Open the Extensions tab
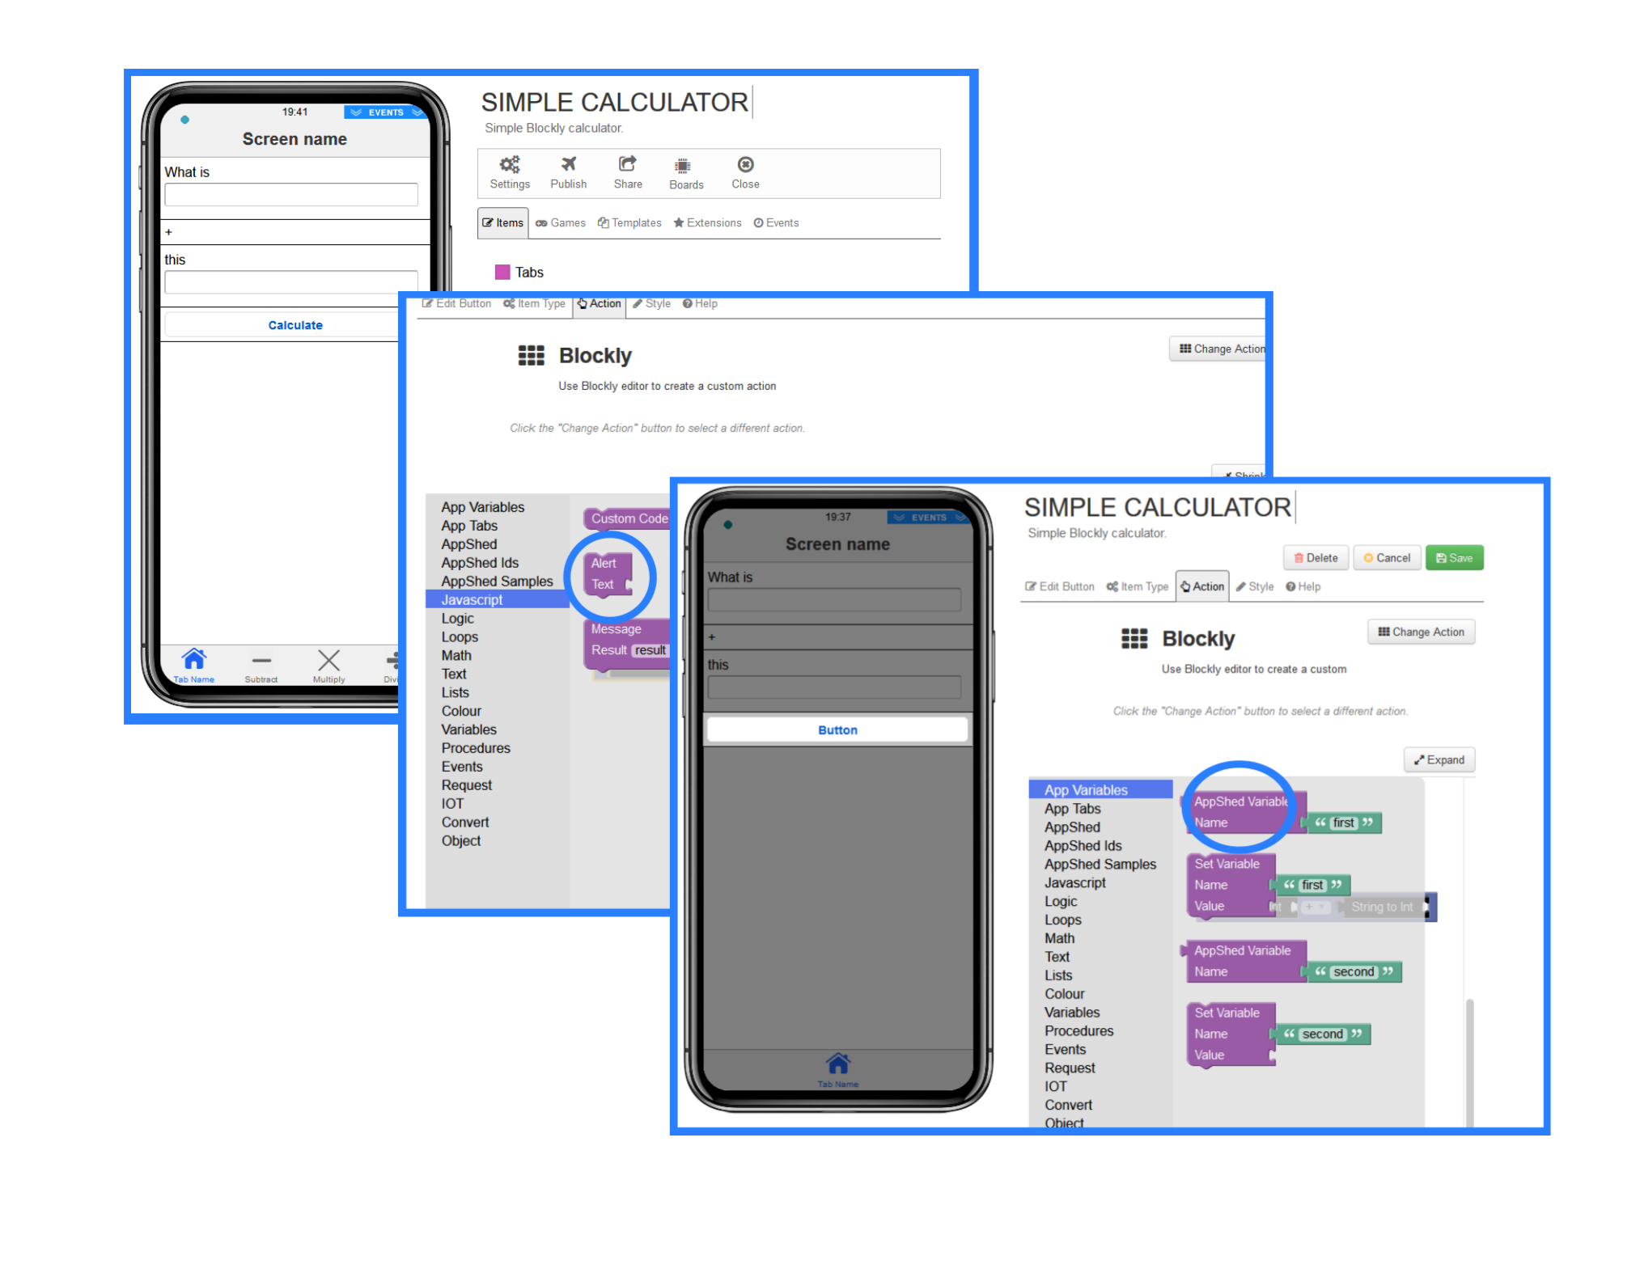This screenshot has width=1640, height=1273. tap(706, 222)
